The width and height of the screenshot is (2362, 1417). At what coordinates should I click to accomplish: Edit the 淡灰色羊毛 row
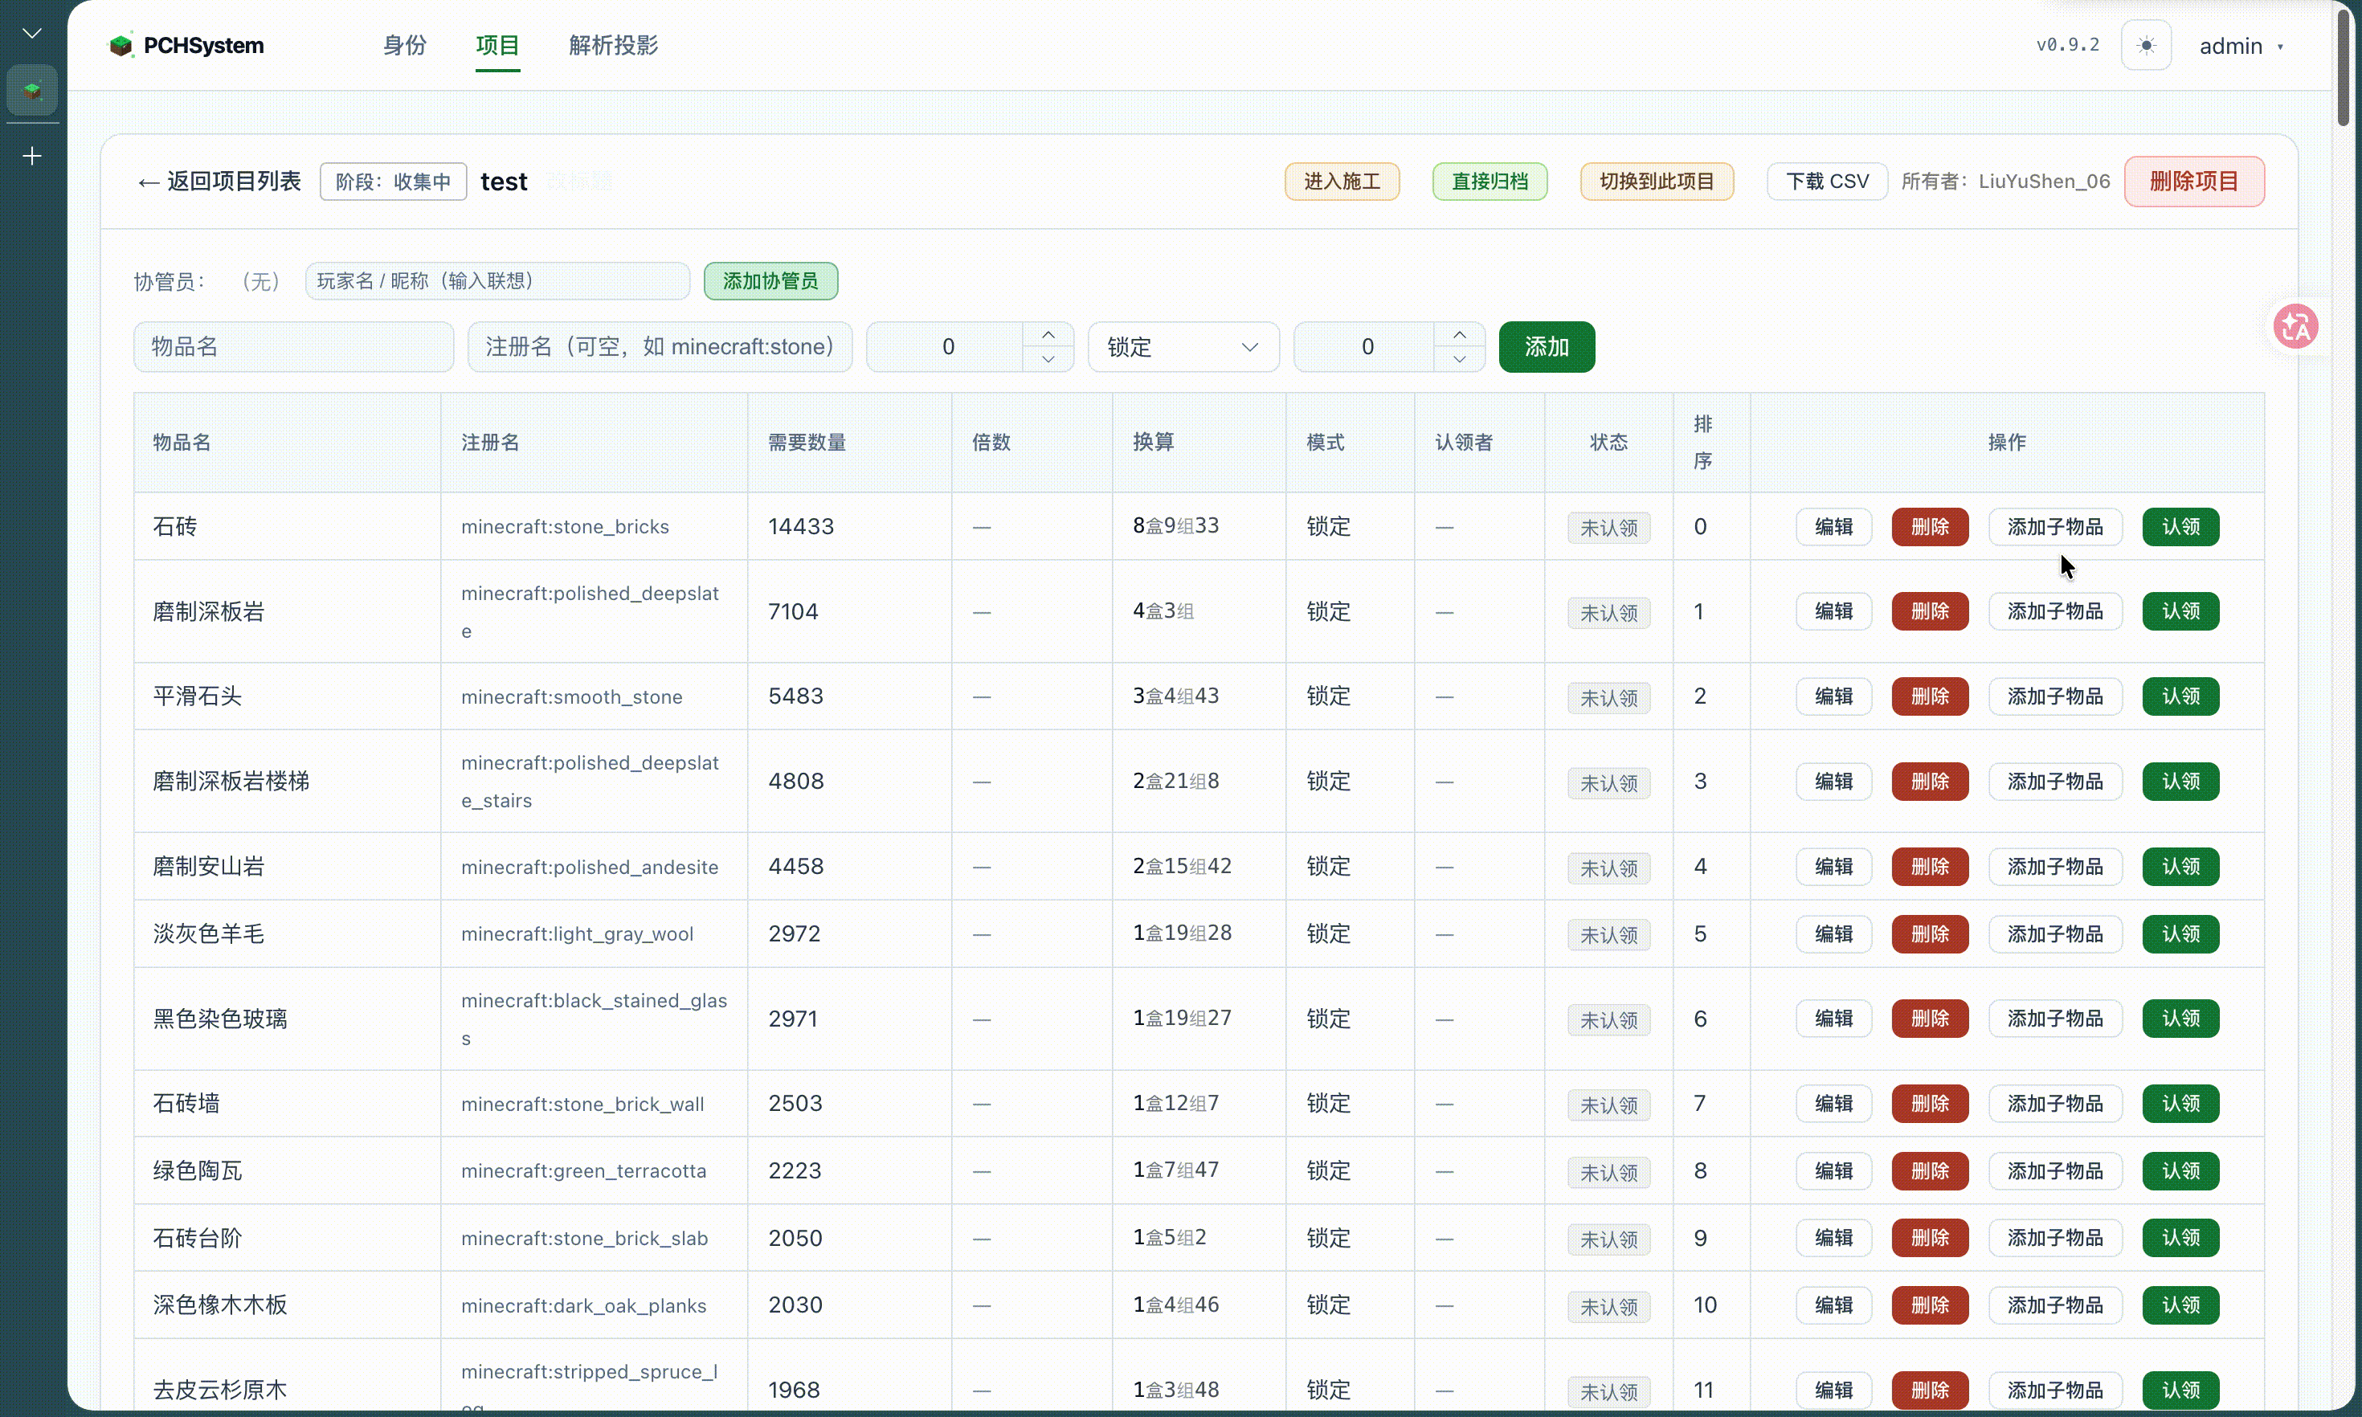tap(1833, 934)
